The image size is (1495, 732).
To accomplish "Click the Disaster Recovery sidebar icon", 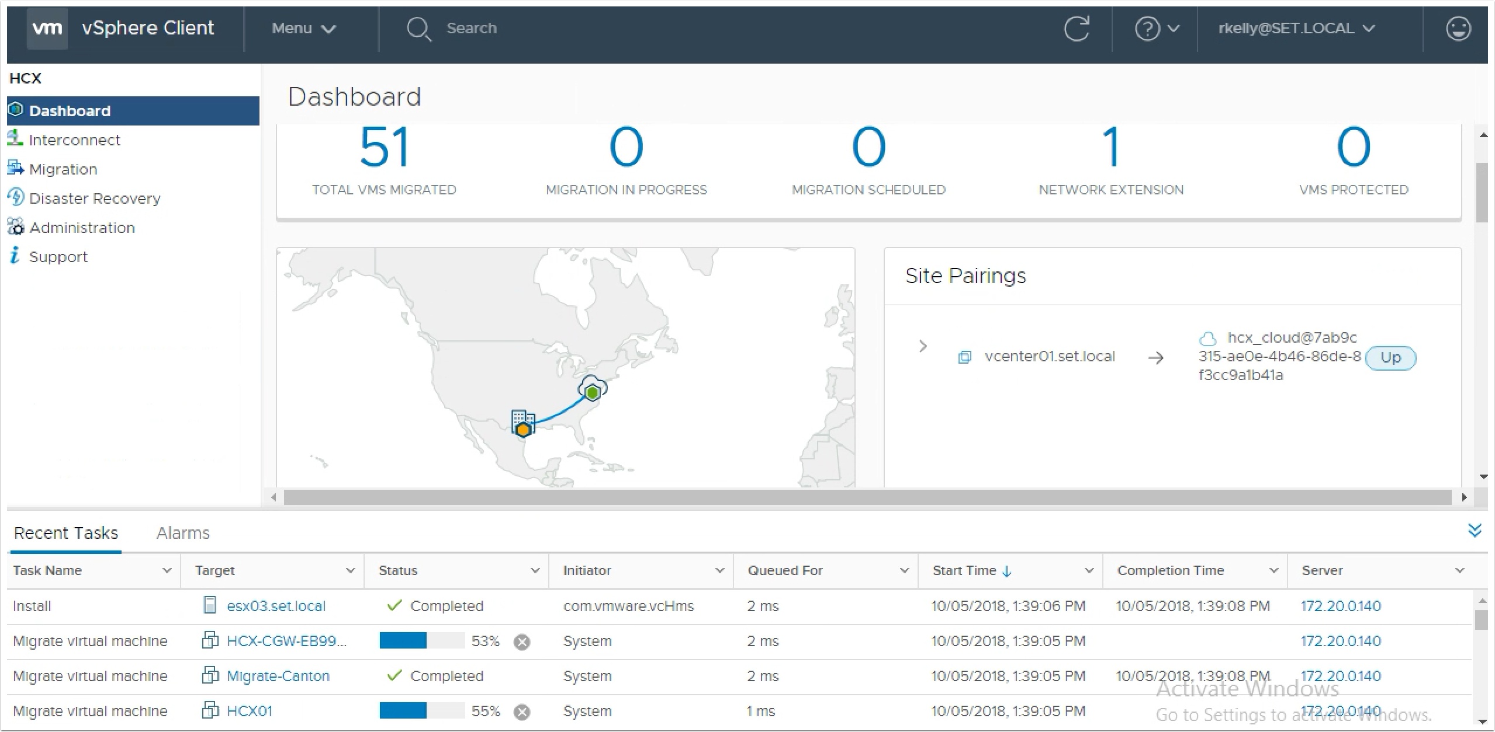I will (x=16, y=197).
